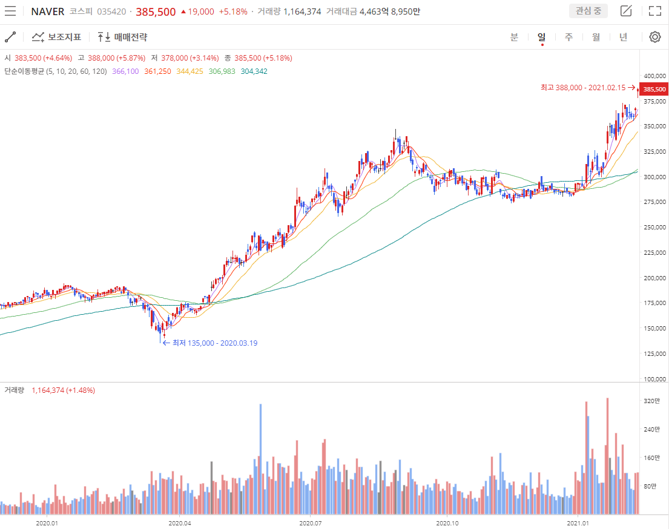Switch to 주 weekly chart
Image resolution: width=669 pixels, height=529 pixels.
tap(568, 37)
